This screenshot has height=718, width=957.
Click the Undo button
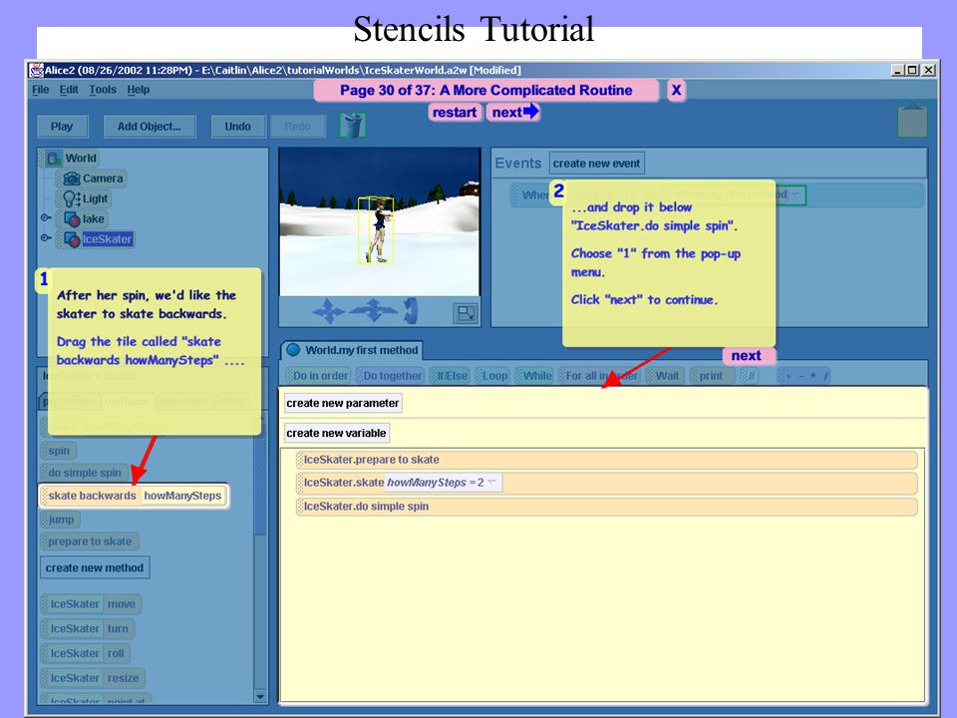[237, 127]
